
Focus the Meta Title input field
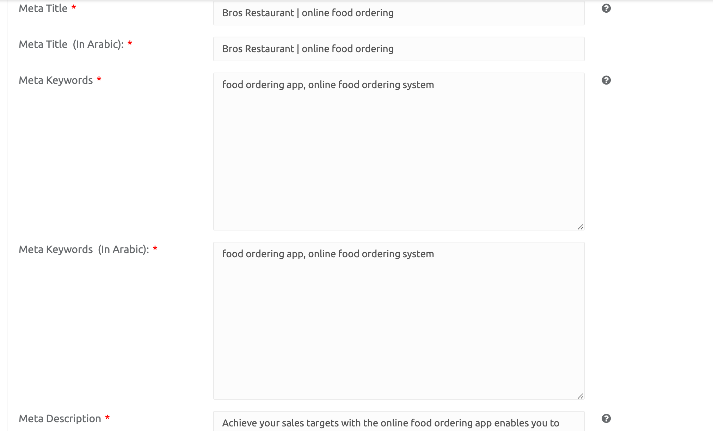click(398, 13)
